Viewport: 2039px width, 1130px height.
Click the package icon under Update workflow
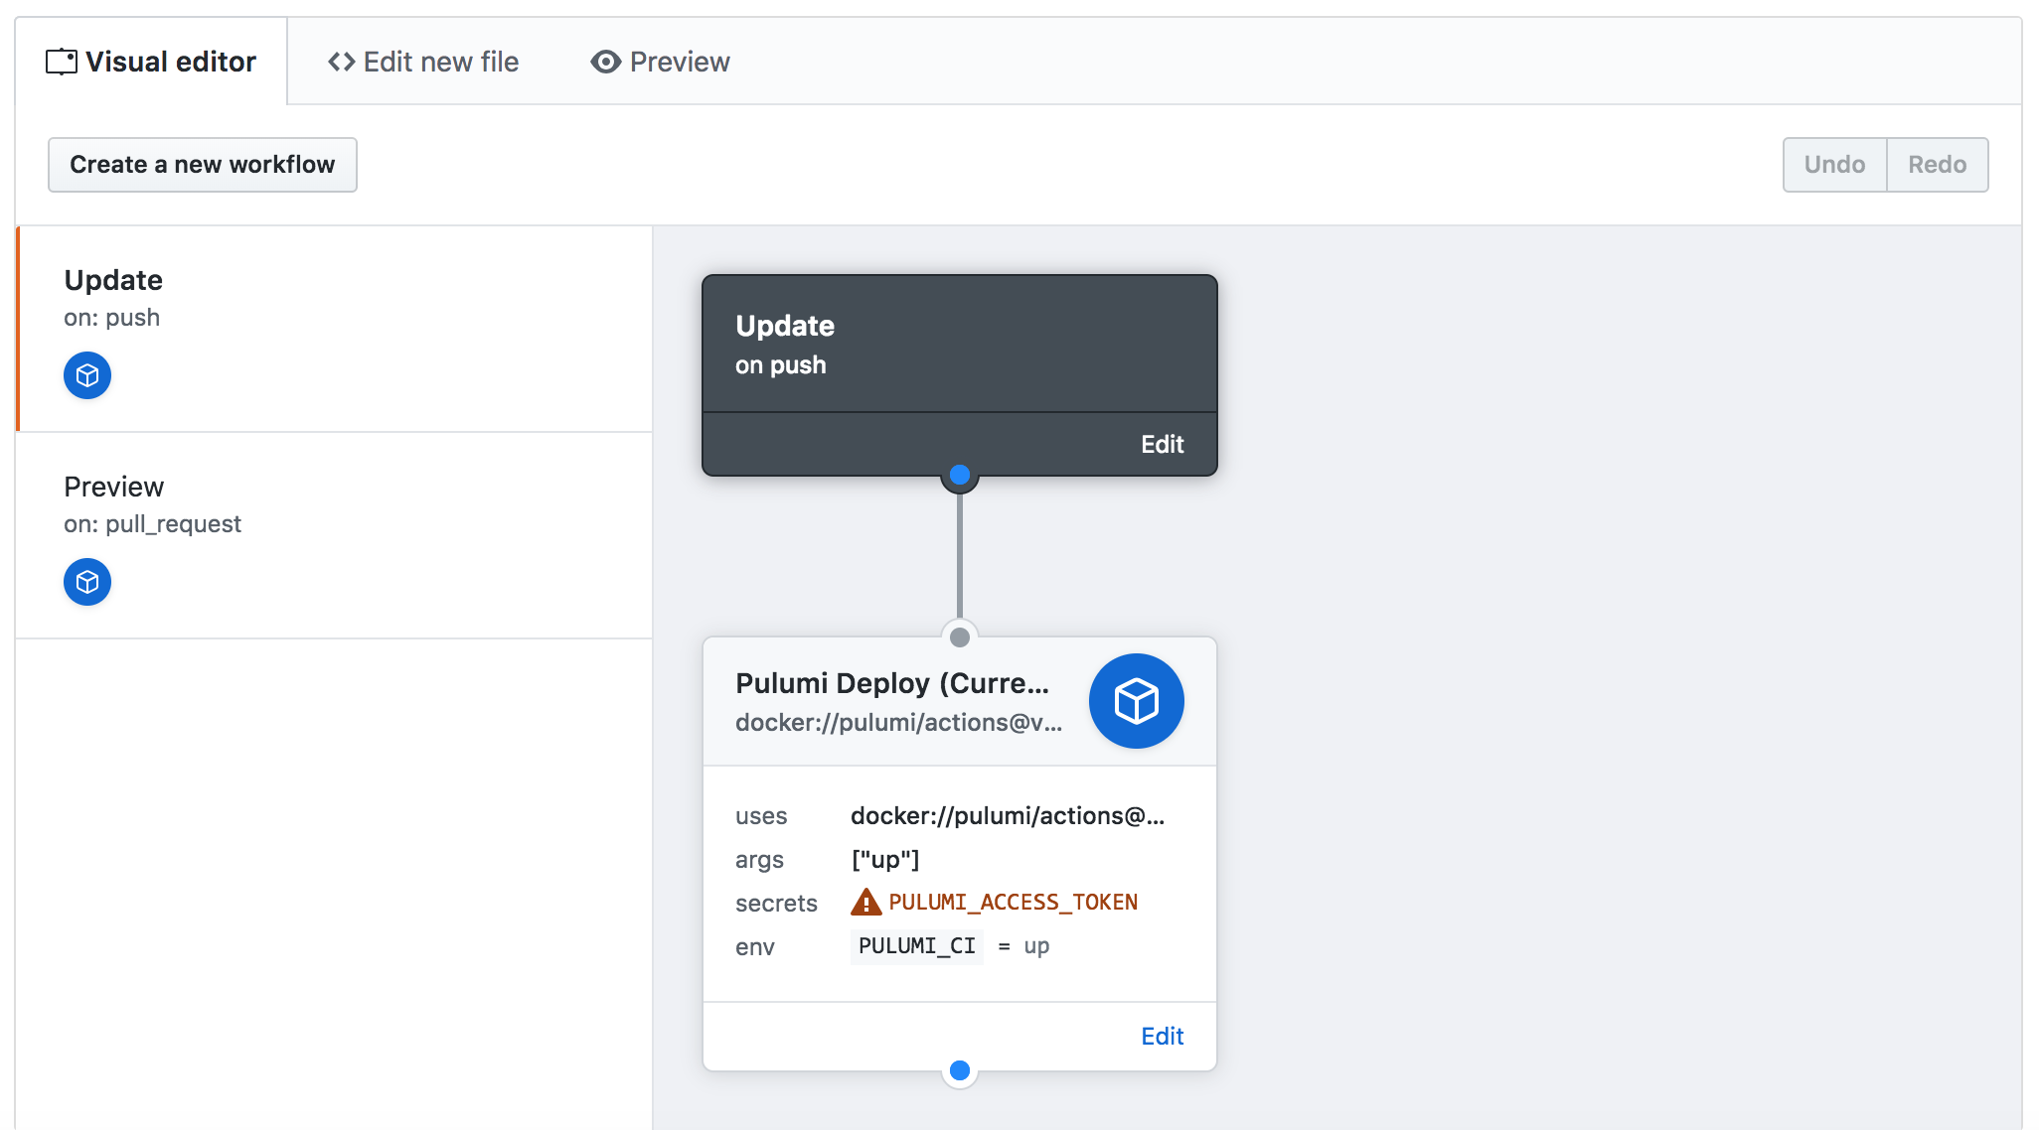tap(87, 375)
